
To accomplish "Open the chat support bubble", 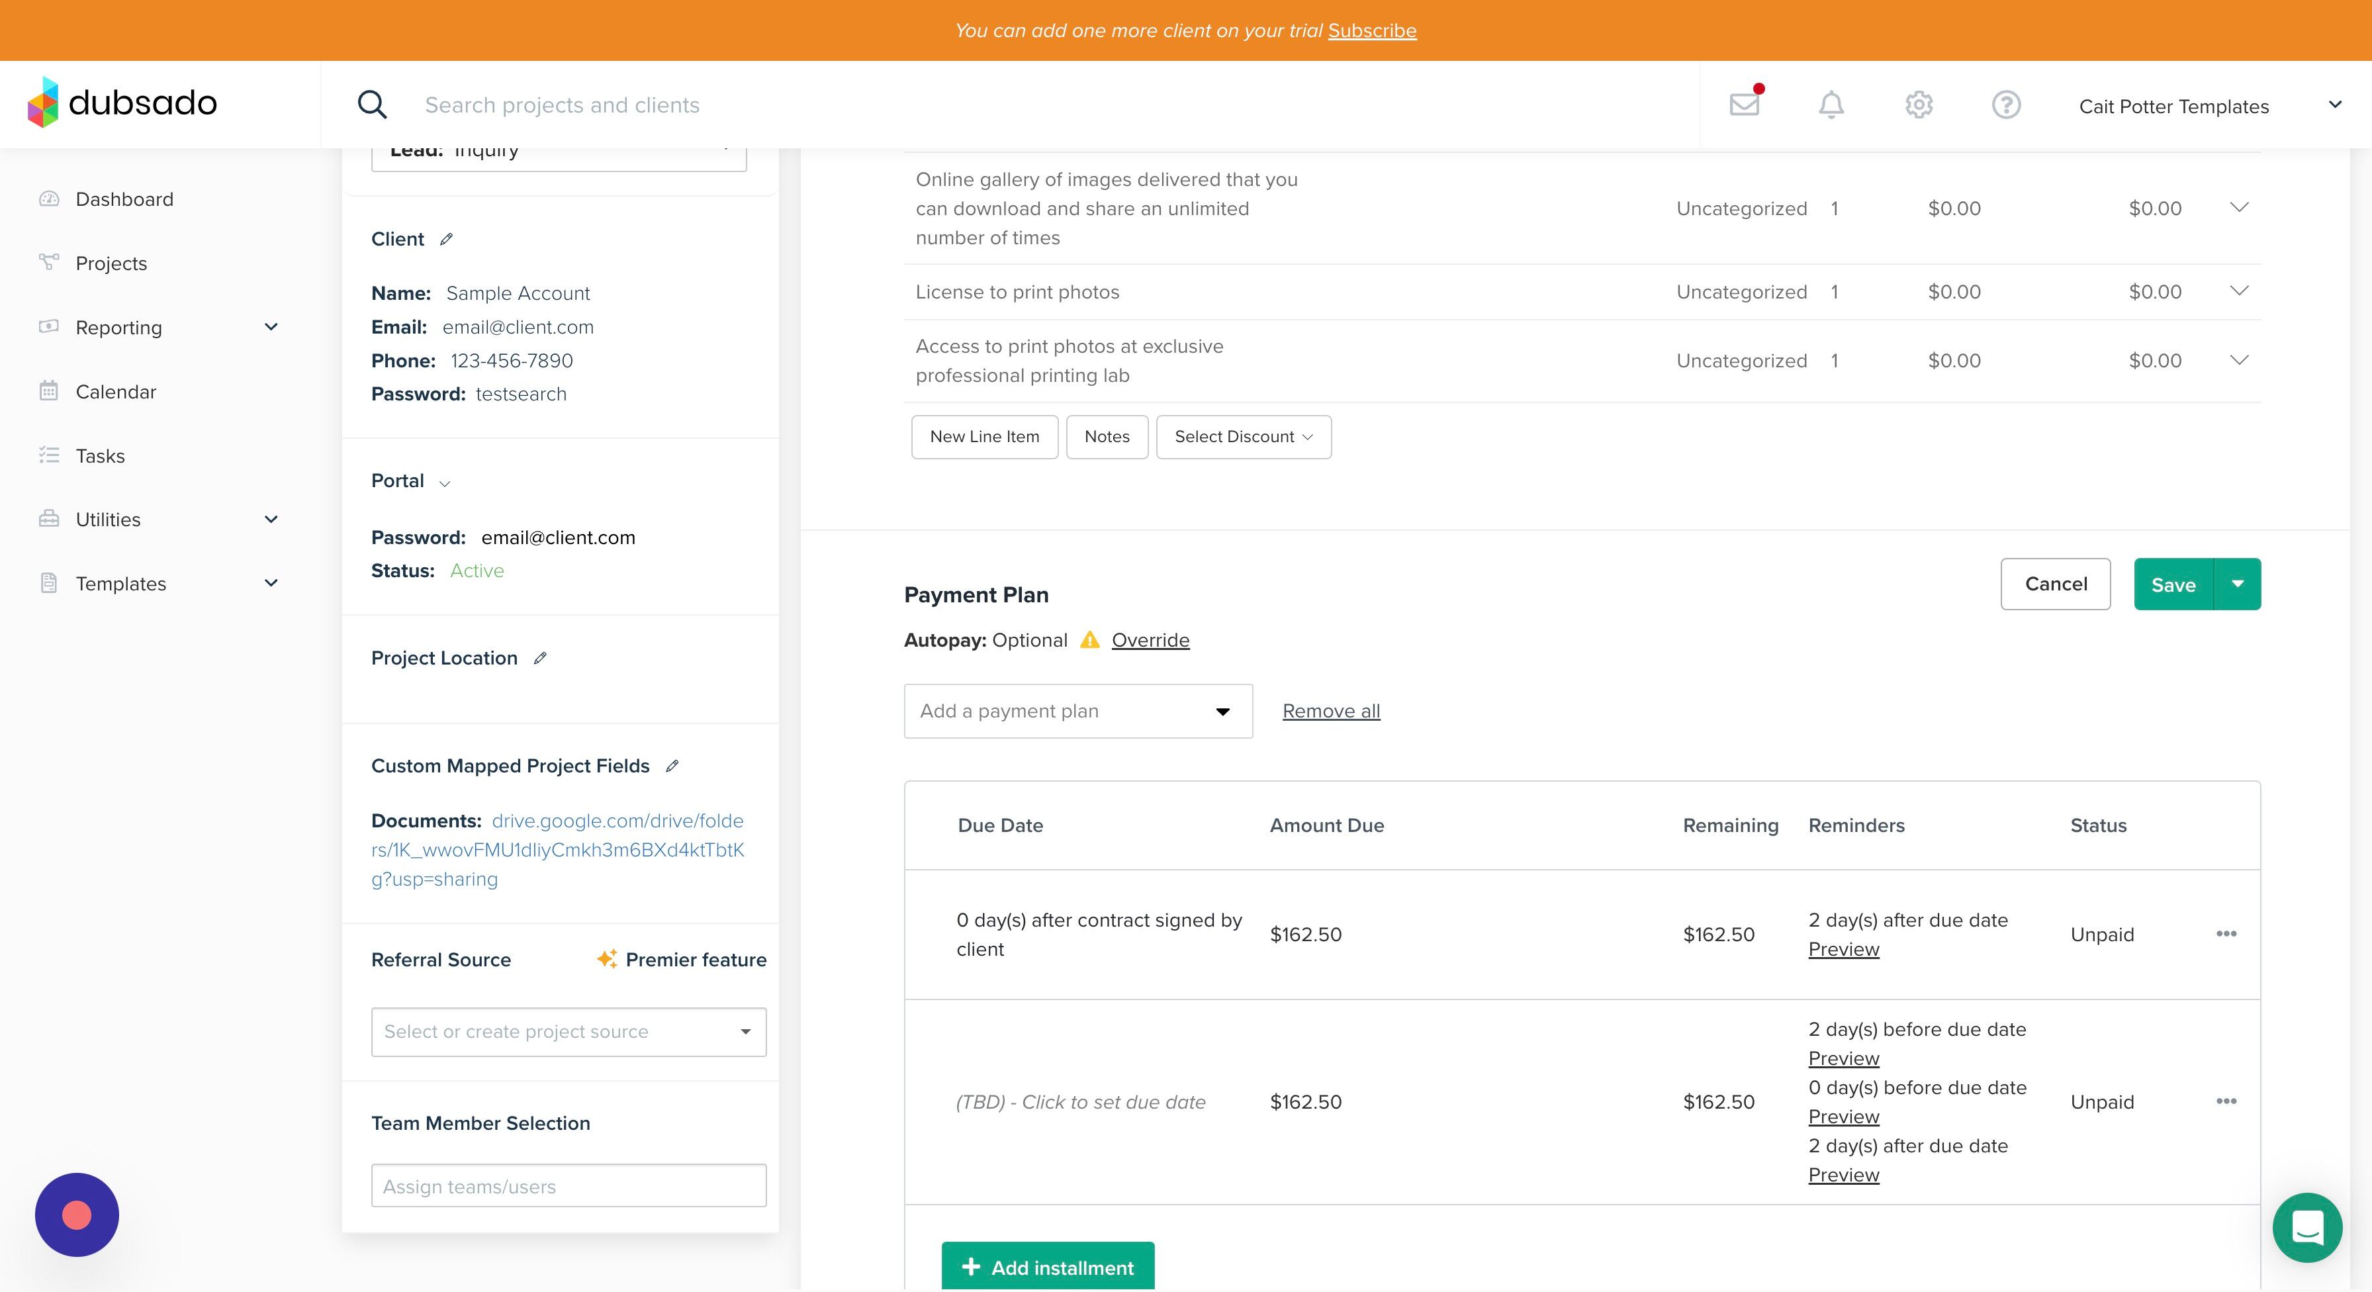I will (2306, 1228).
